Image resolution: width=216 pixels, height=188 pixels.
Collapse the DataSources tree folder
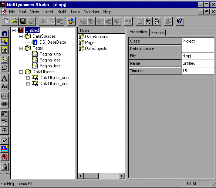coord(21,36)
